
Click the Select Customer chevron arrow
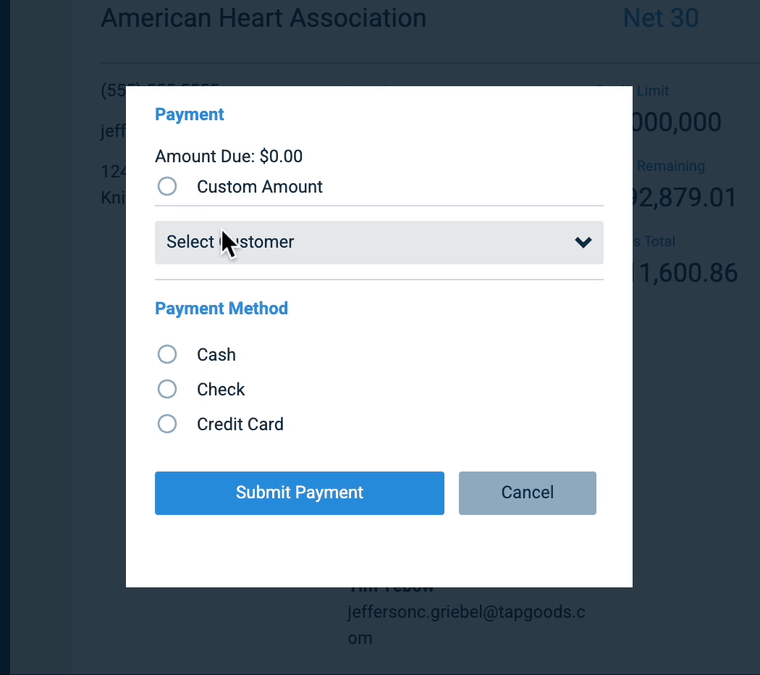click(583, 243)
